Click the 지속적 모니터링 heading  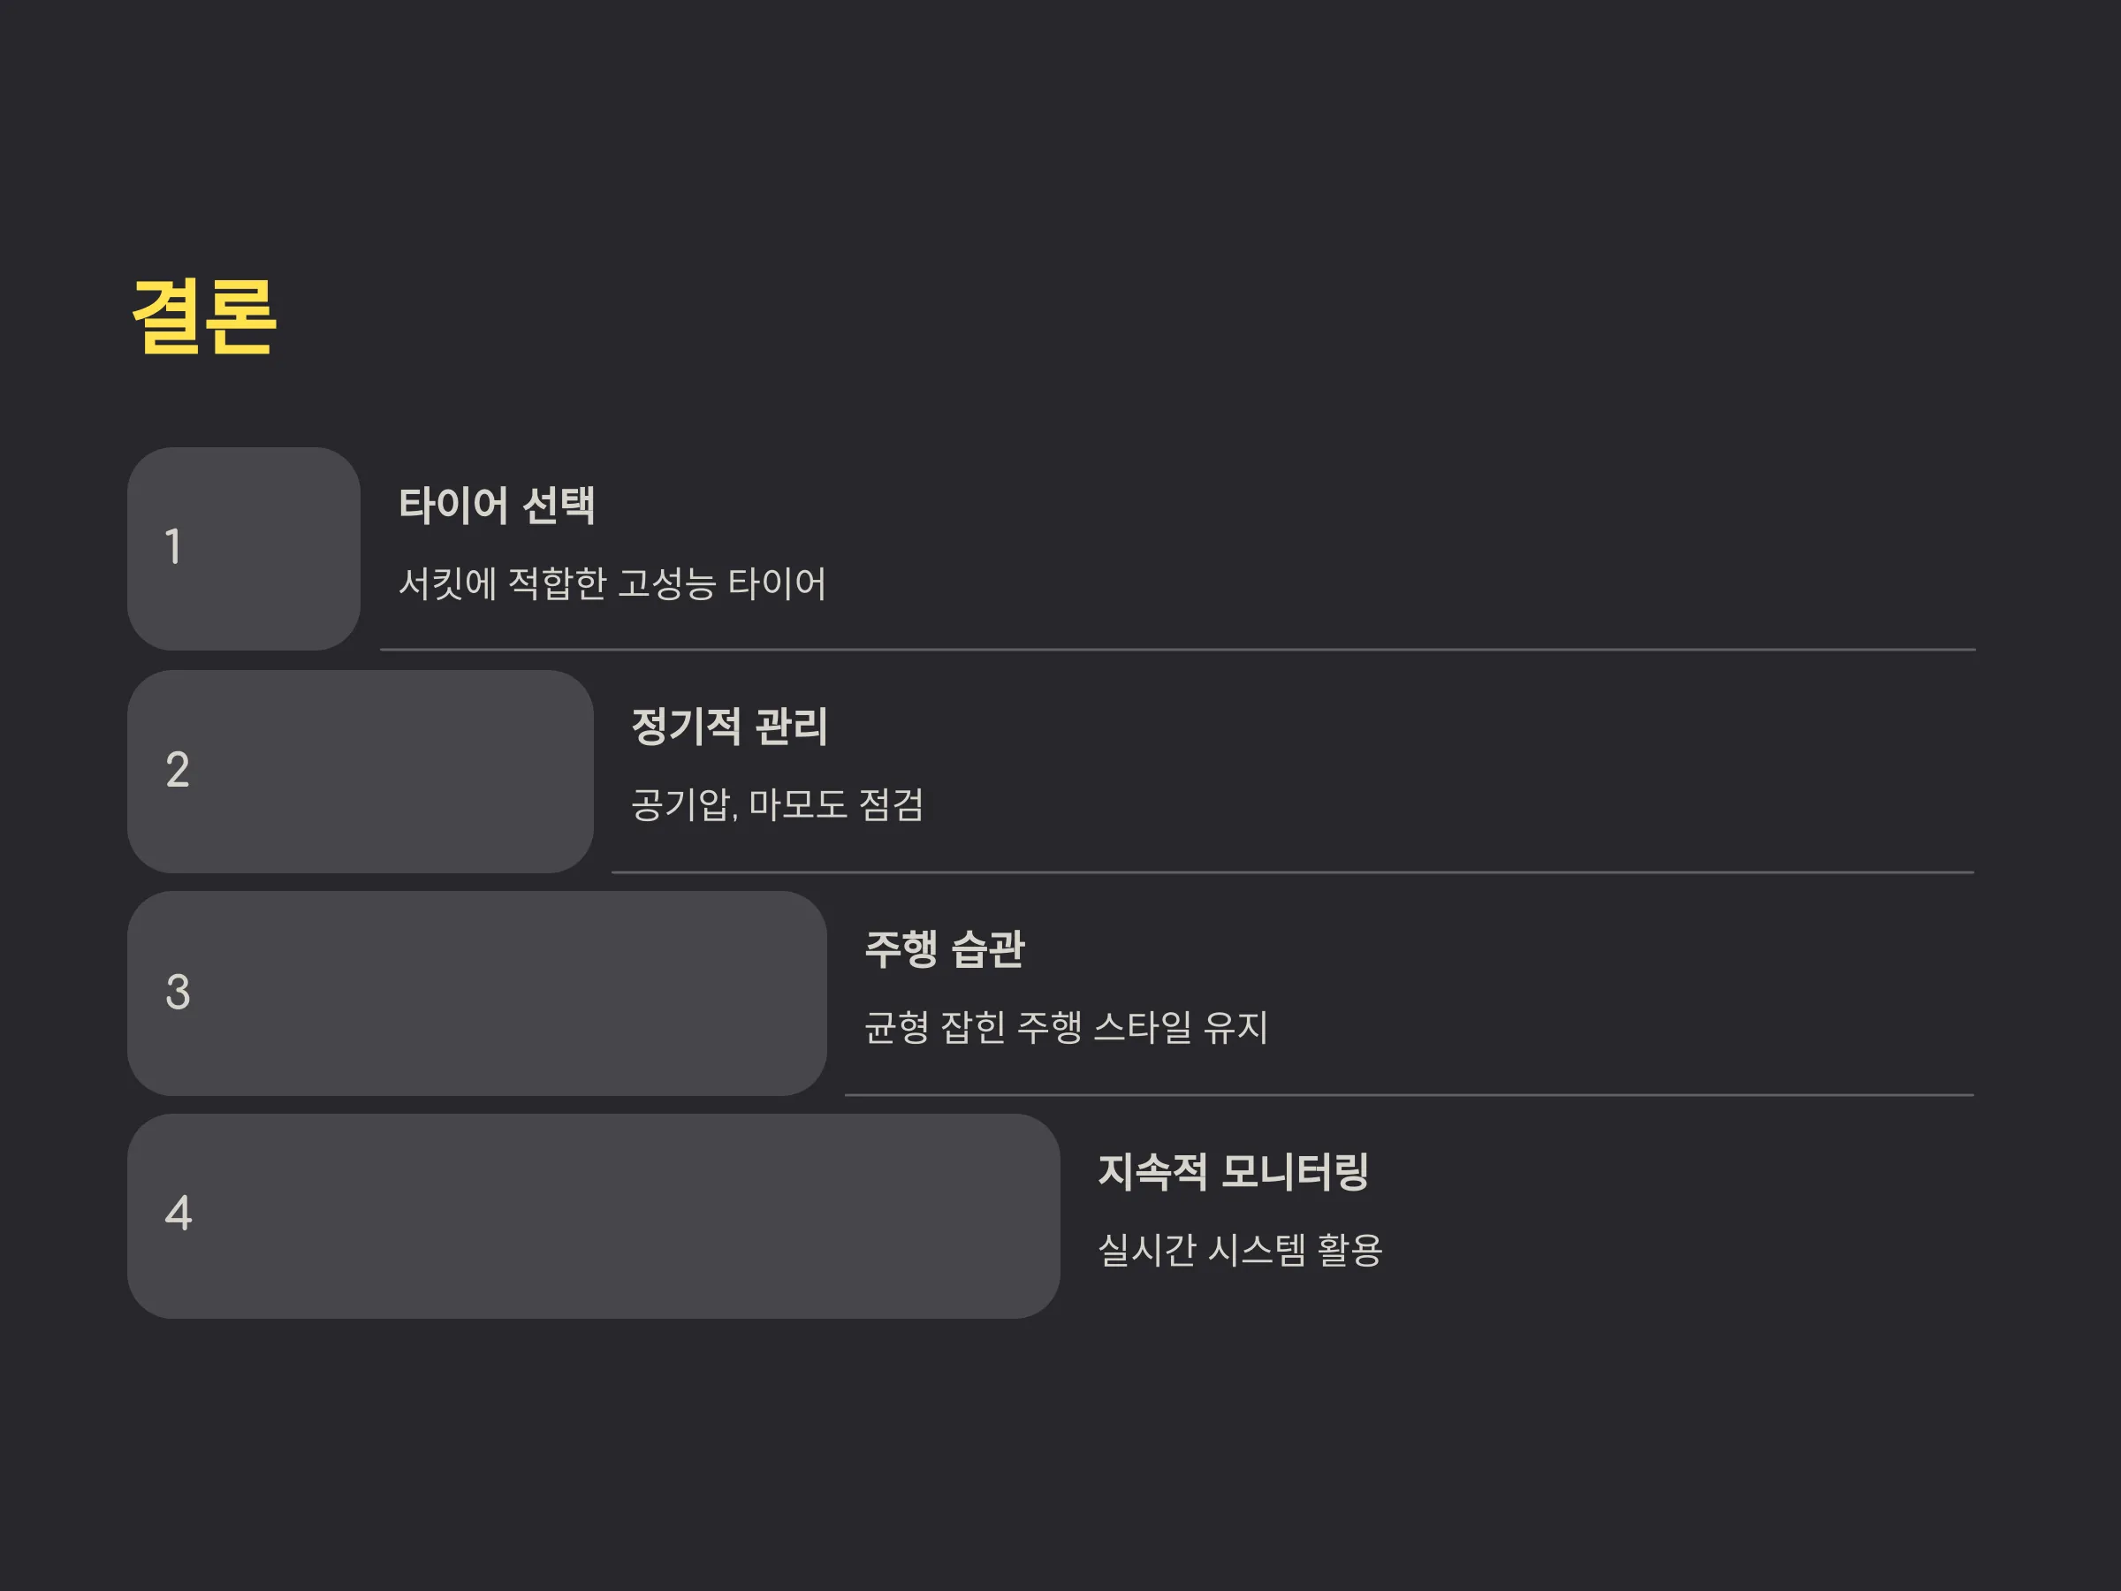(x=1233, y=1172)
